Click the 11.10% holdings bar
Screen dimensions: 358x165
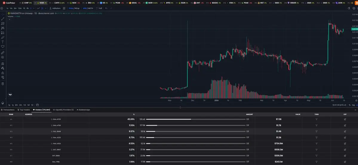[196, 125]
